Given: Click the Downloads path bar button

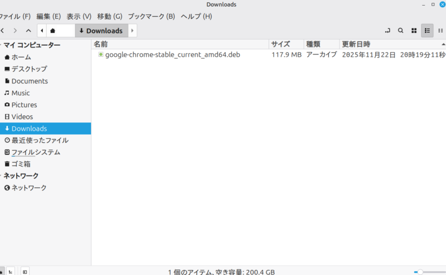Looking at the screenshot, I should 101,31.
